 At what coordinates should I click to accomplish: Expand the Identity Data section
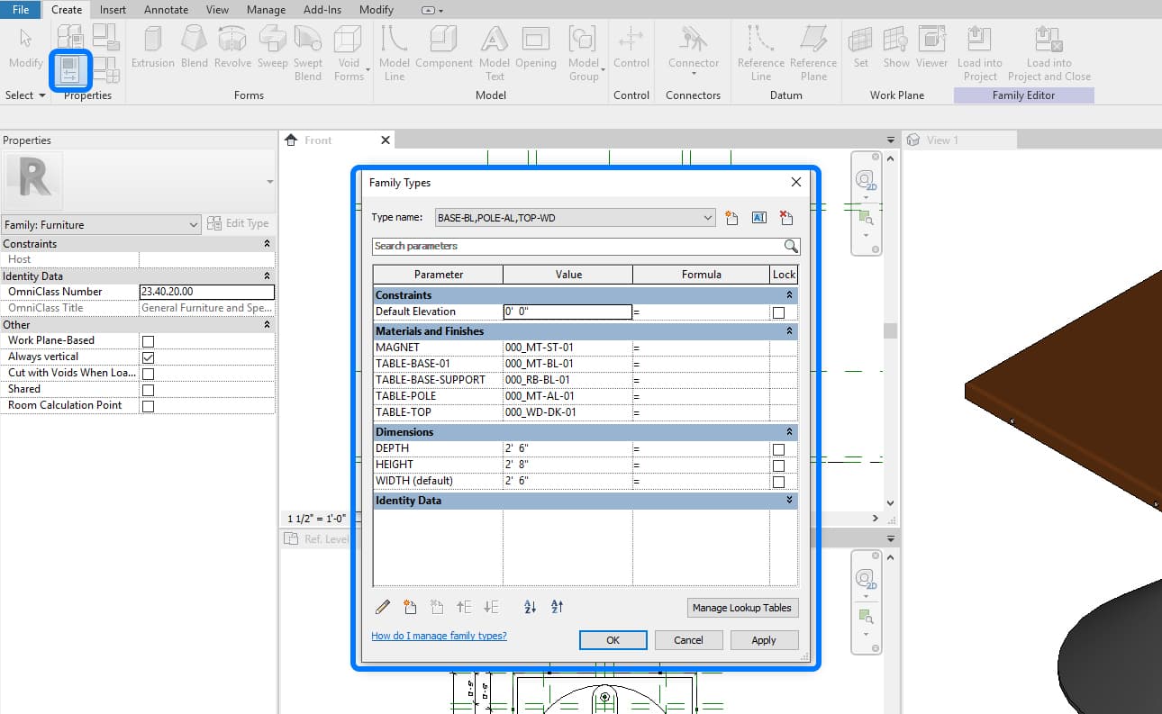pyautogui.click(x=789, y=500)
